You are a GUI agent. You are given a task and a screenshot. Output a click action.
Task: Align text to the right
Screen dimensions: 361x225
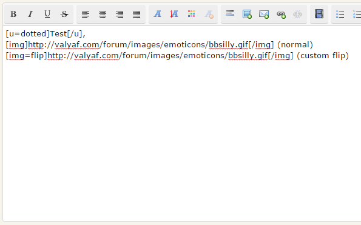pyautogui.click(x=120, y=15)
